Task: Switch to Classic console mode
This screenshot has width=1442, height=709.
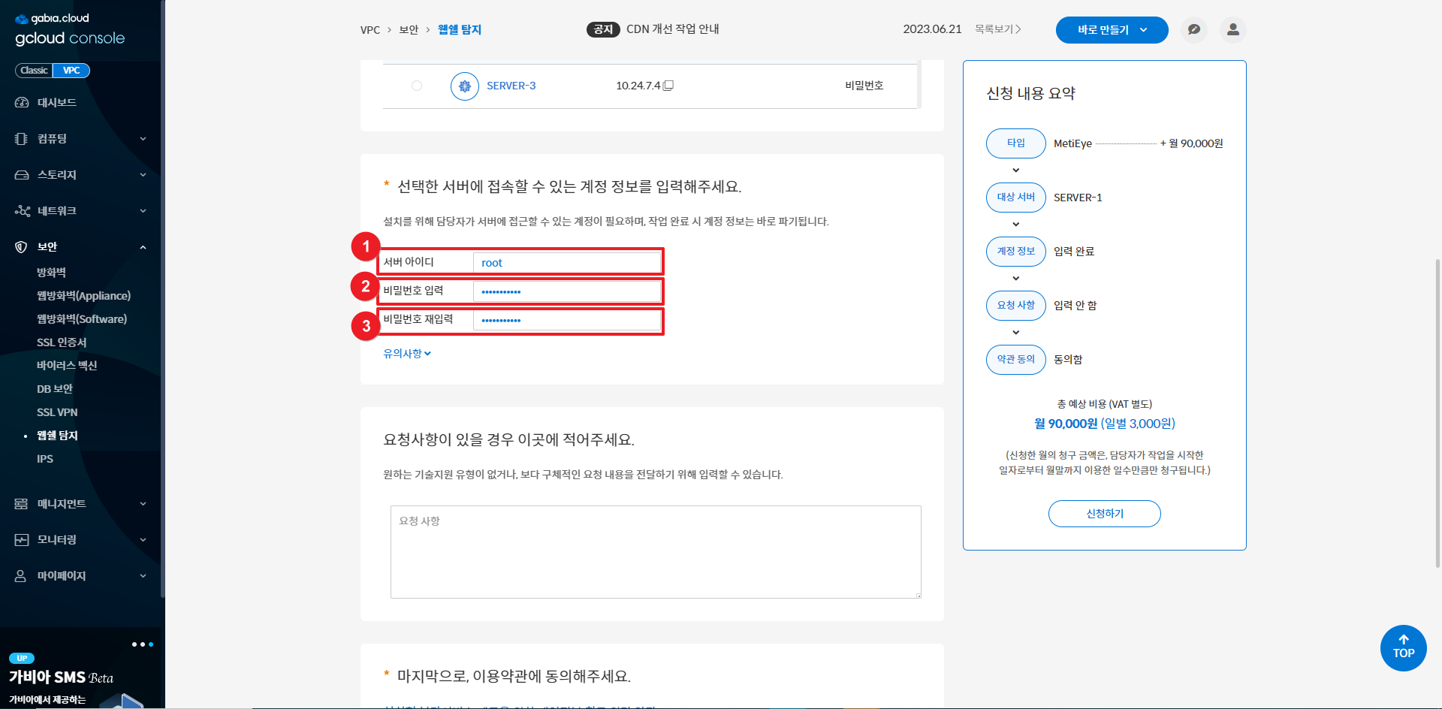Action: 34,71
